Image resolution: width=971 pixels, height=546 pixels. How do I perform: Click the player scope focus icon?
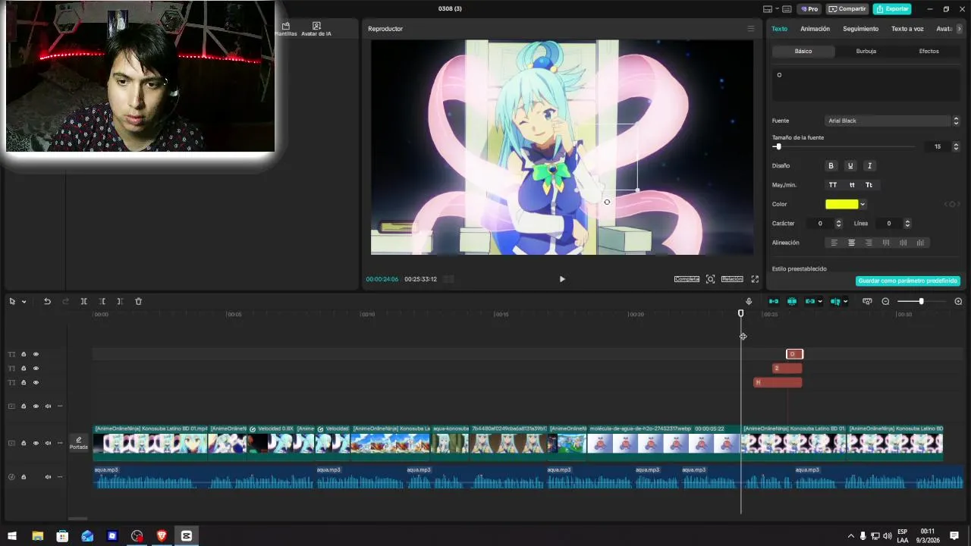click(x=710, y=279)
